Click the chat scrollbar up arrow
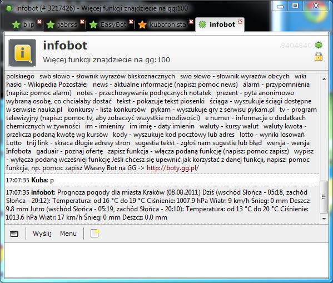This screenshot has width=333, height=283. [x=324, y=79]
